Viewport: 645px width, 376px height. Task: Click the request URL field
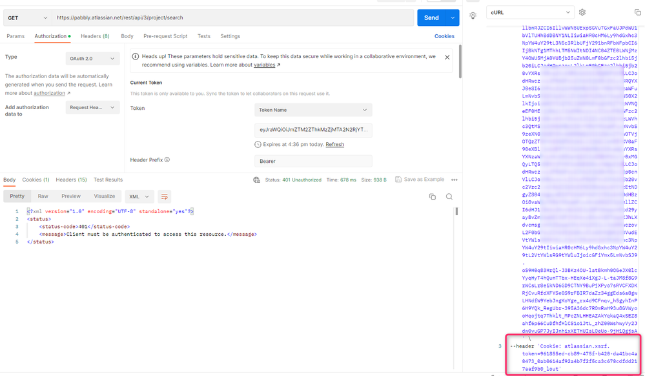click(233, 17)
